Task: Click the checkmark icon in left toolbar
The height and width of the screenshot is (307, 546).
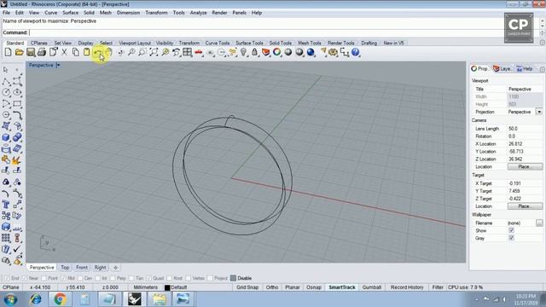Action: [x=17, y=249]
